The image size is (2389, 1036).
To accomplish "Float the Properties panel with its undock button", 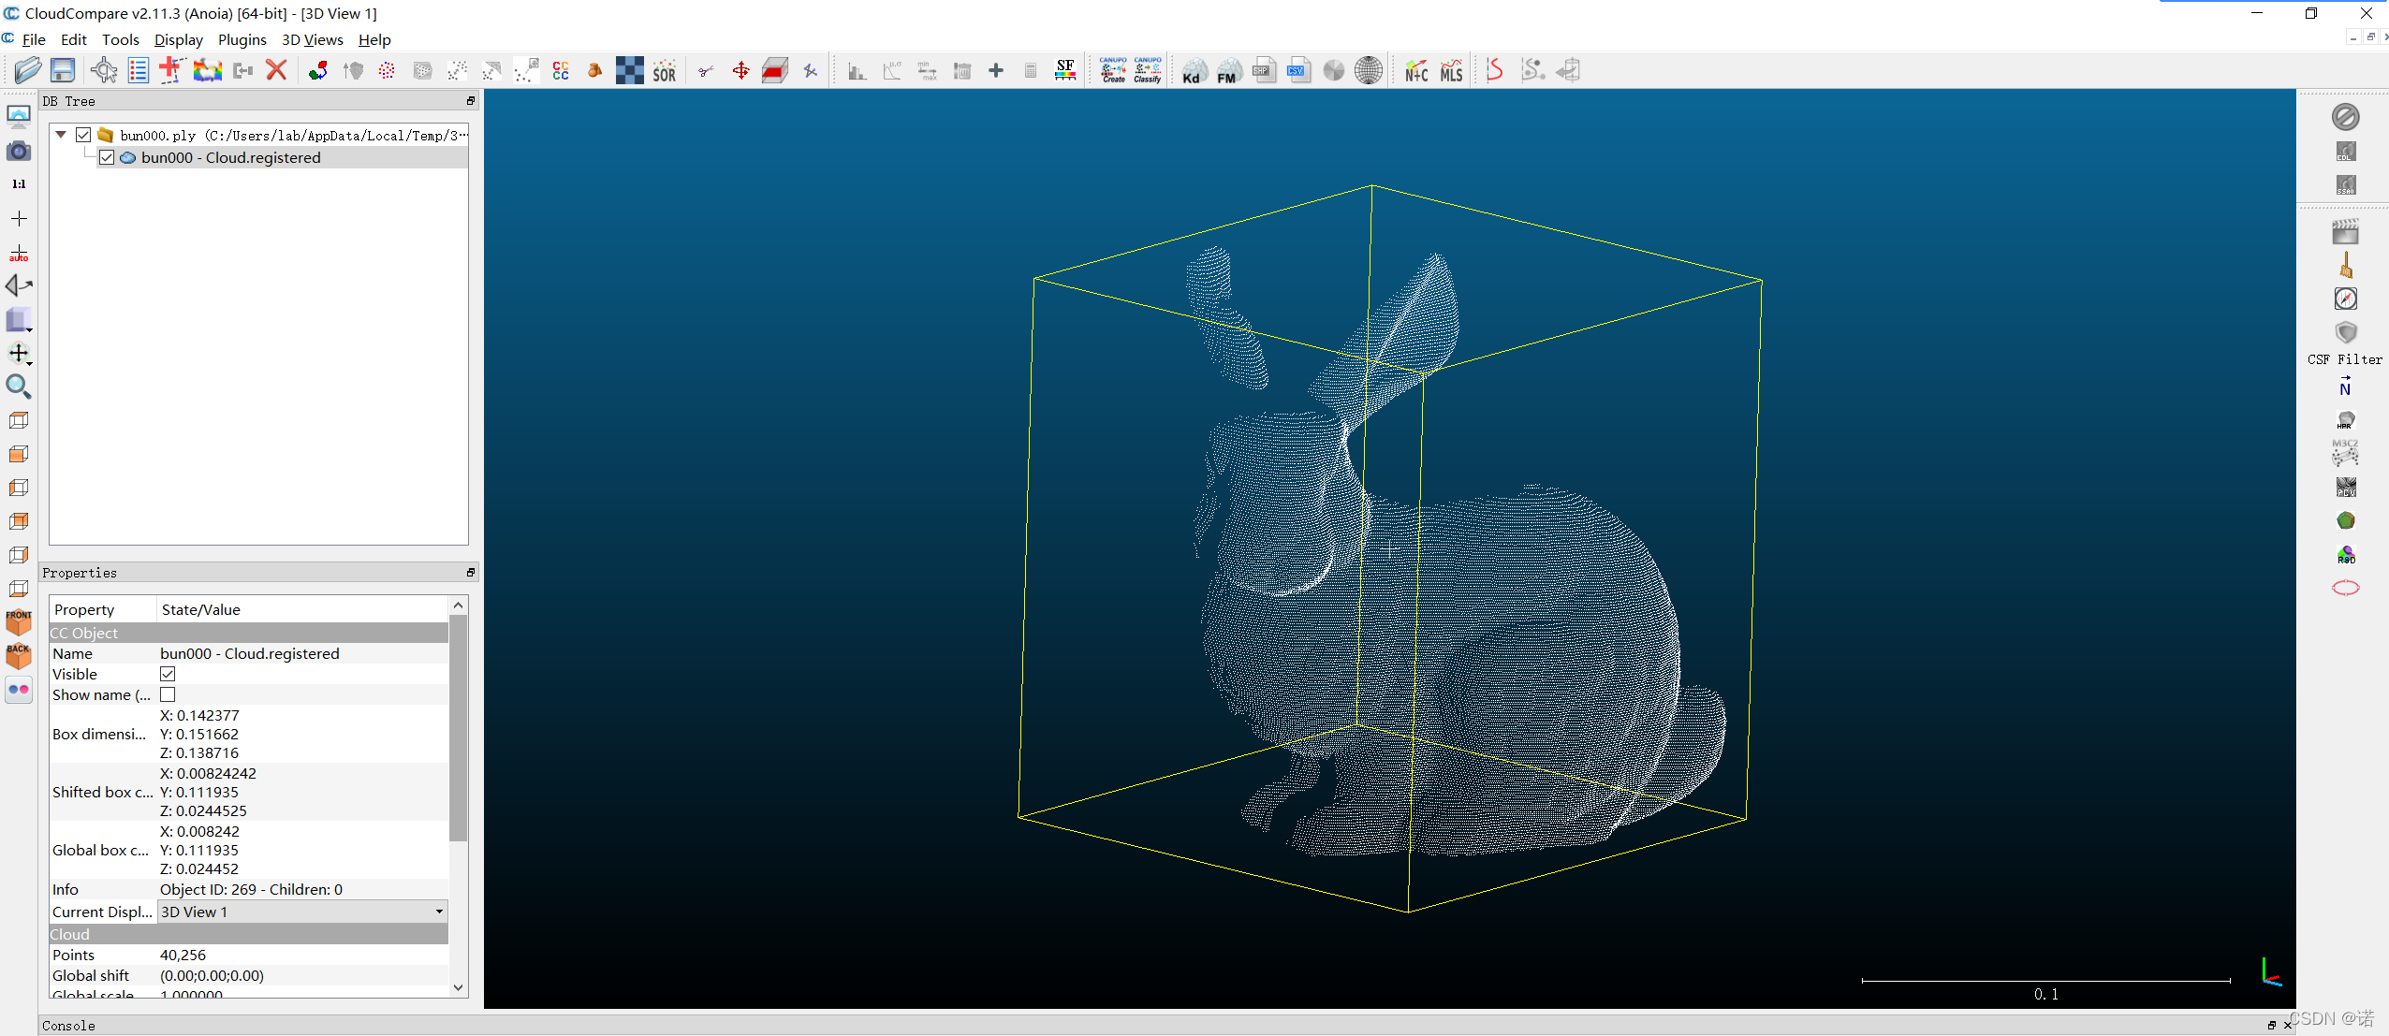I will tap(471, 572).
